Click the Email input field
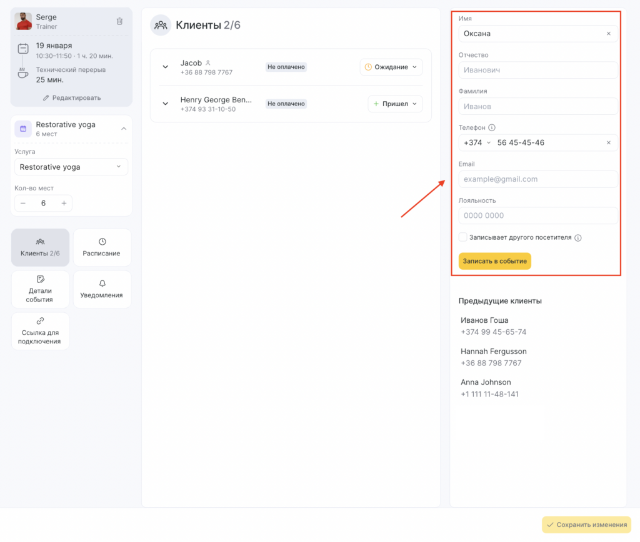 tap(537, 179)
